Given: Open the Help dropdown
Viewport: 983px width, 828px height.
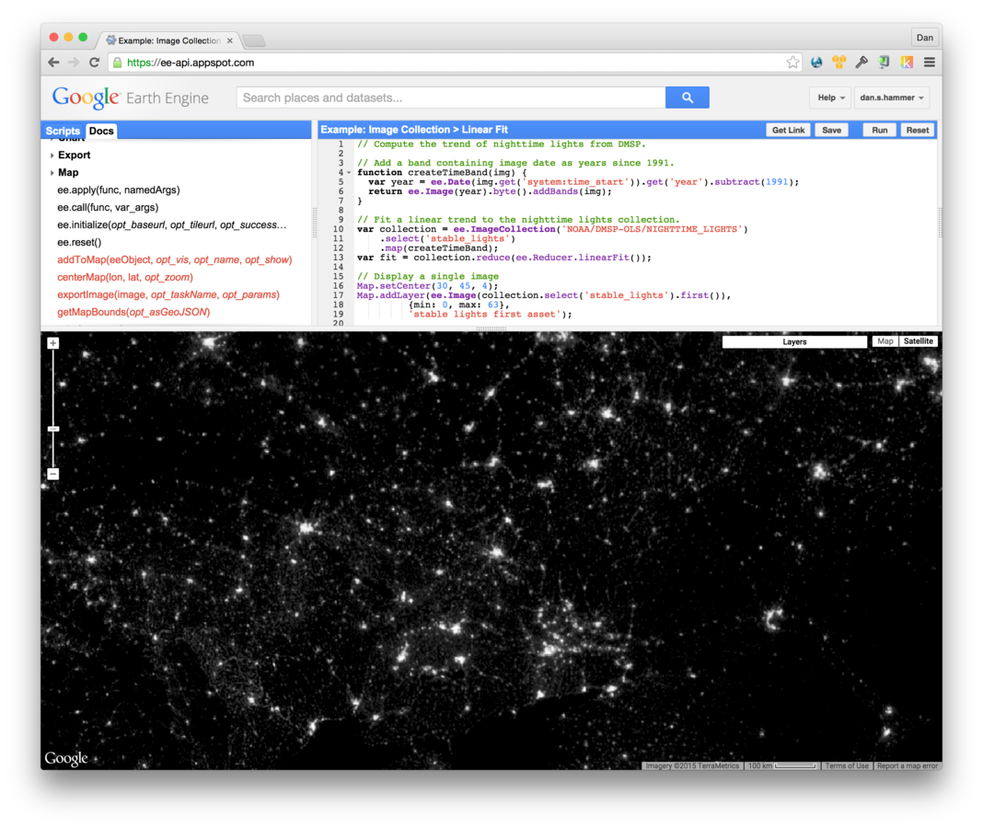Looking at the screenshot, I should point(830,98).
